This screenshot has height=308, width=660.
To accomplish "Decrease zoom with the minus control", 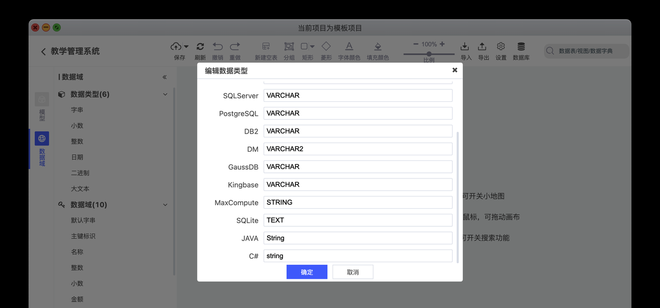I will click(x=416, y=44).
